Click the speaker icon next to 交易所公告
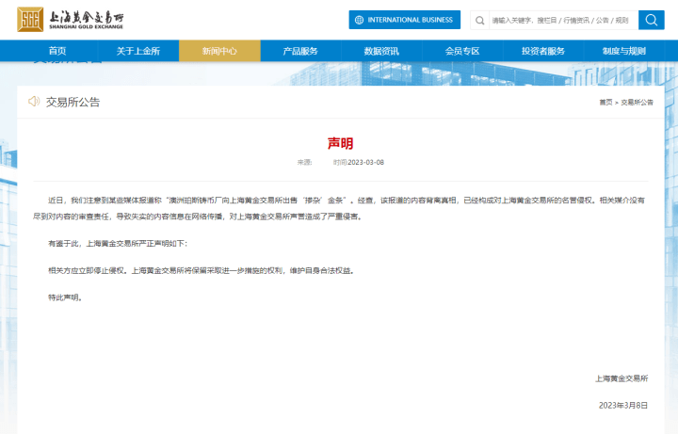Viewport: 678px width, 434px height. (34, 102)
